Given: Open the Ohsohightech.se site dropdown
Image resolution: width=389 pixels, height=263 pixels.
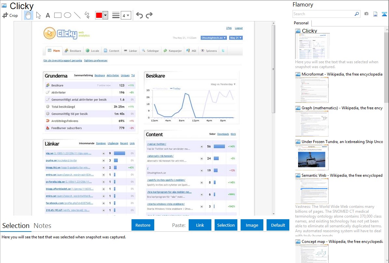Looking at the screenshot, I should pyautogui.click(x=213, y=38).
